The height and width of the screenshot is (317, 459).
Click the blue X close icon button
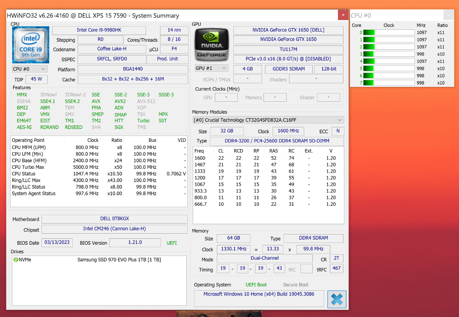[337, 299]
